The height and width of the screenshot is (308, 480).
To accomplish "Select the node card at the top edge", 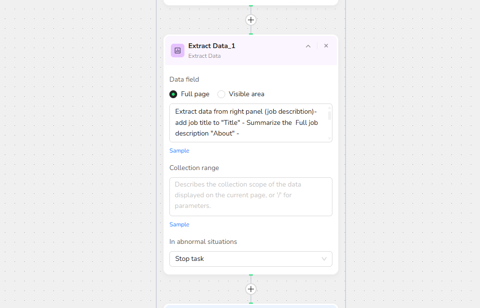I will [251, 2].
